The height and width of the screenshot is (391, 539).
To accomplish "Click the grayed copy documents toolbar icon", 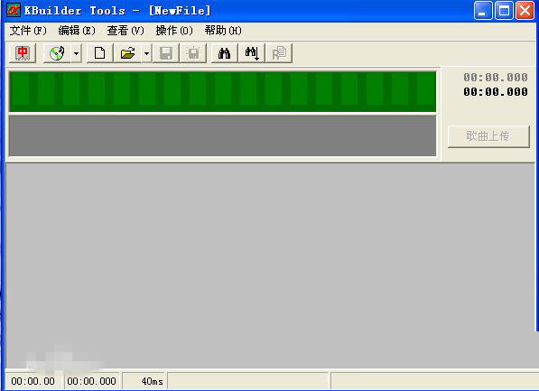I will click(279, 53).
